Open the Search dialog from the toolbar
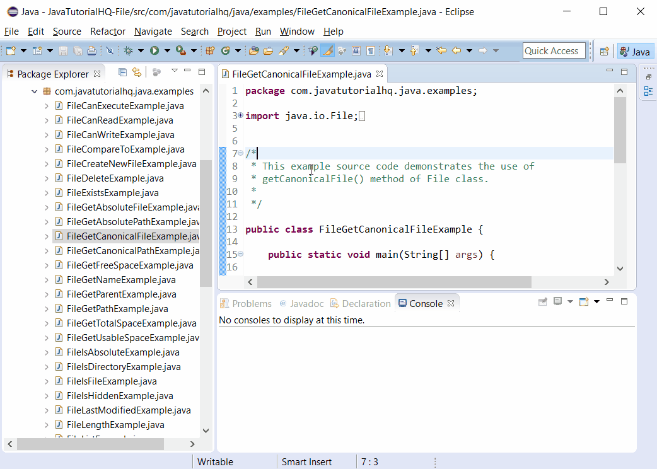Screen dimensions: 657x469 coord(284,50)
